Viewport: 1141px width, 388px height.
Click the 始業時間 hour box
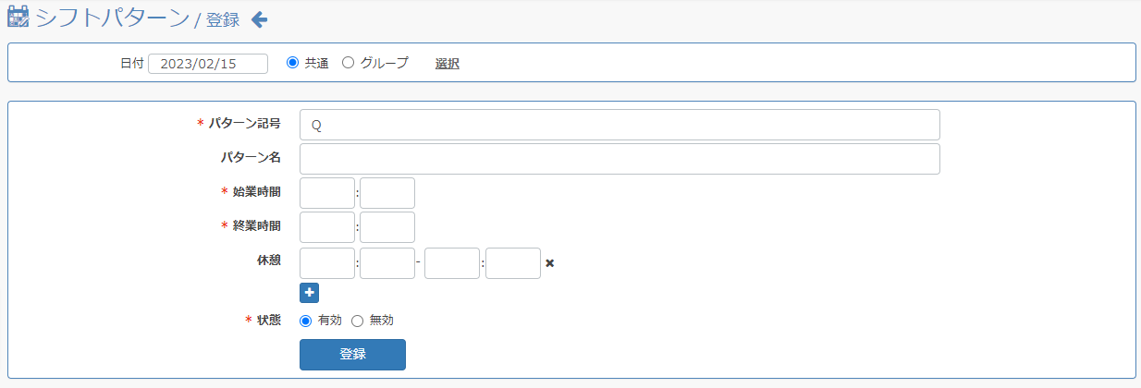click(x=327, y=193)
